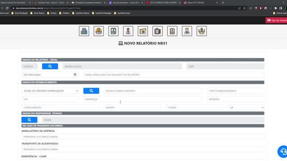
Task: Focus the Código input field
Action: pyautogui.click(x=29, y=67)
